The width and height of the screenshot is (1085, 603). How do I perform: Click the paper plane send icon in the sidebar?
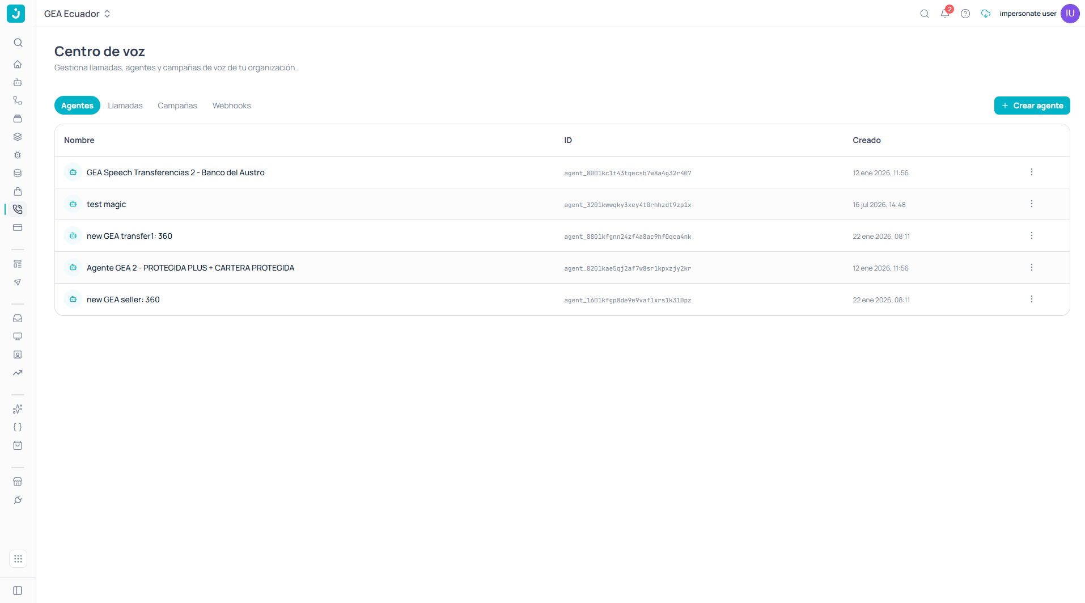18,282
